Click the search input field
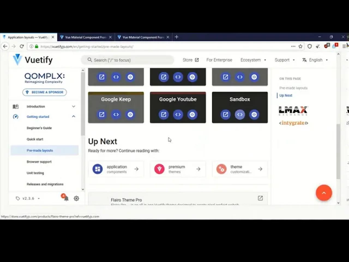 click(x=127, y=60)
